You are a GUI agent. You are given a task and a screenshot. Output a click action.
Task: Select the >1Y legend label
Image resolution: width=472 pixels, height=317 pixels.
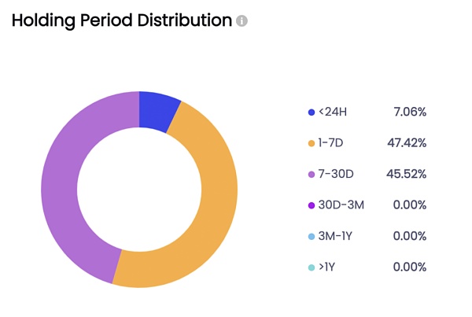pyautogui.click(x=329, y=267)
